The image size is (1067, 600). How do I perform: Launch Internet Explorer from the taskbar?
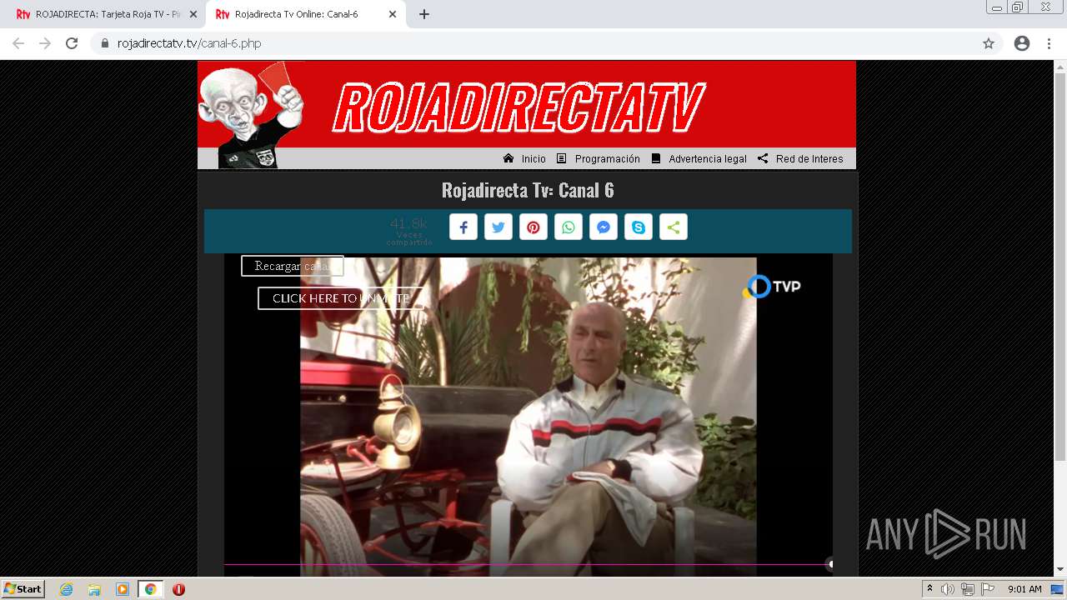tap(66, 589)
